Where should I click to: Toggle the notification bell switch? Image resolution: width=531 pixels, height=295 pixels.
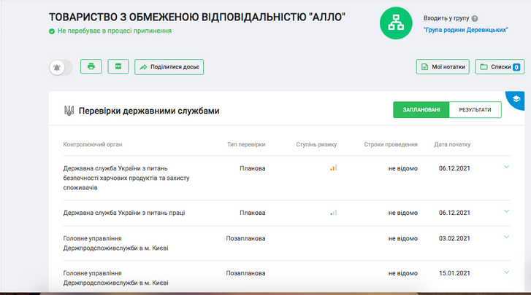pos(61,68)
